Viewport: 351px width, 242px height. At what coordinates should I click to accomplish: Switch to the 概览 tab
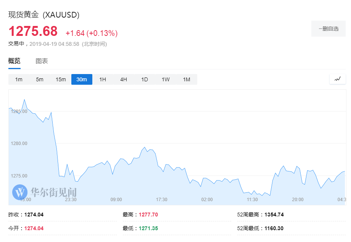coord(14,61)
